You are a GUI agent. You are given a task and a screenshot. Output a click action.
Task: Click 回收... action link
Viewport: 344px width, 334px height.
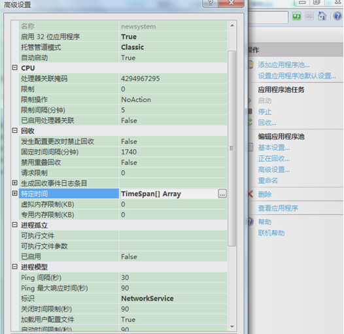(267, 122)
